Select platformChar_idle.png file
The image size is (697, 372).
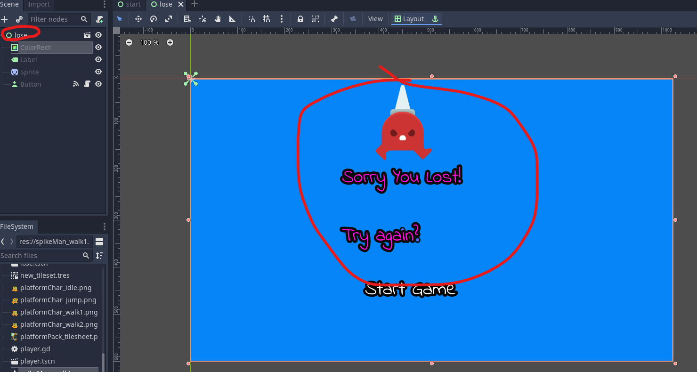56,288
